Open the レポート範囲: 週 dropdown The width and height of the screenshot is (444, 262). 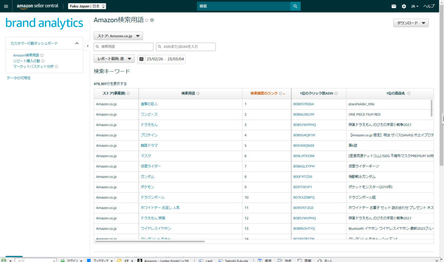[114, 59]
